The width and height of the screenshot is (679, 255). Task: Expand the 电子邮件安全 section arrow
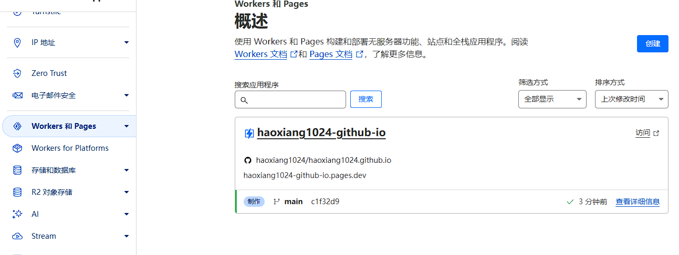coord(127,95)
